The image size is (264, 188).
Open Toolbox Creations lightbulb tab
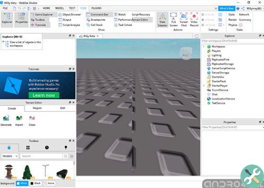pyautogui.click(x=66, y=148)
